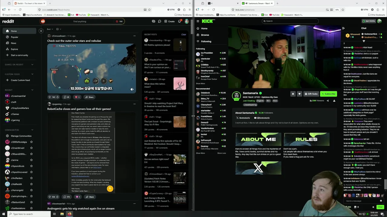387x217 pixels.
Task: Open Santamaria's X profile banner
Action: coord(259,168)
